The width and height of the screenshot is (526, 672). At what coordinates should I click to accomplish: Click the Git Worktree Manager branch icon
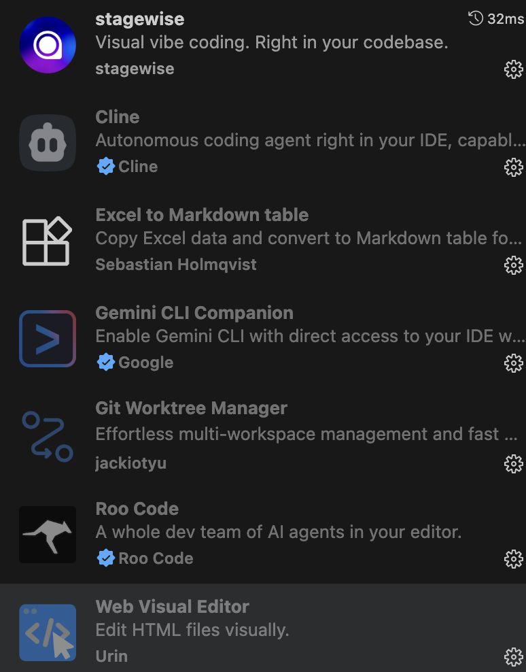(x=48, y=436)
